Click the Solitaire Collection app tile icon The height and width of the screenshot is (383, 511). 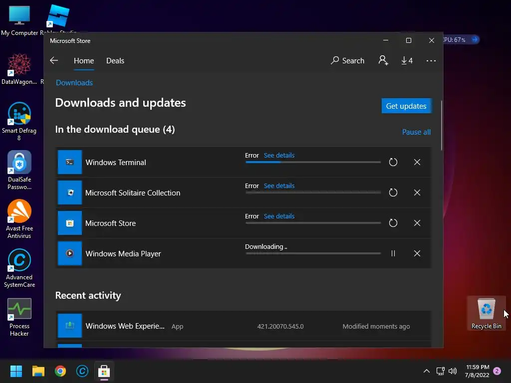(70, 192)
